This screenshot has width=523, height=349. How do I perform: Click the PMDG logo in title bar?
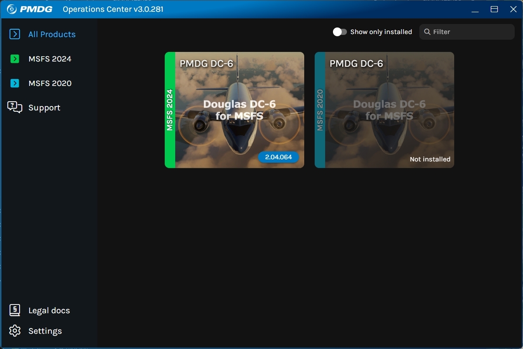click(30, 9)
